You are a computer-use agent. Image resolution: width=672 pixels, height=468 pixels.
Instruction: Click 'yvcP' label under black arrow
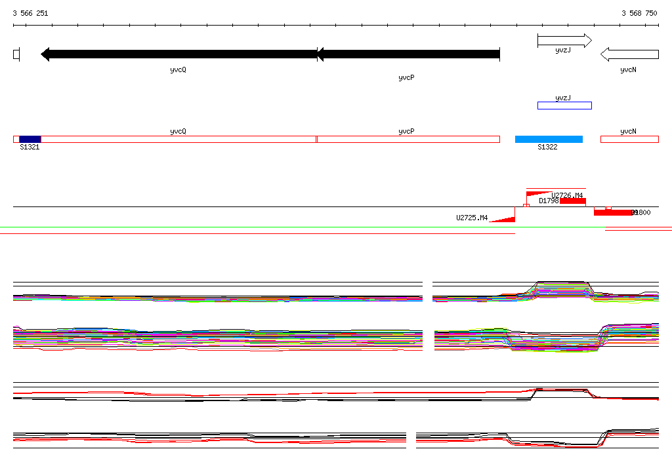406,77
